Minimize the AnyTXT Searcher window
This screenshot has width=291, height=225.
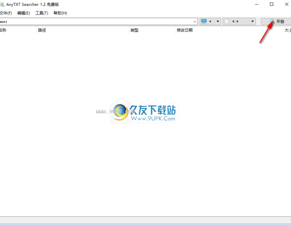click(x=257, y=4)
